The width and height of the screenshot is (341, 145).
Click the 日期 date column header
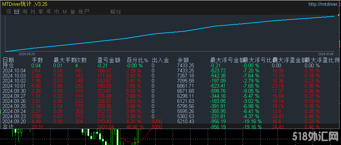(x=8, y=60)
